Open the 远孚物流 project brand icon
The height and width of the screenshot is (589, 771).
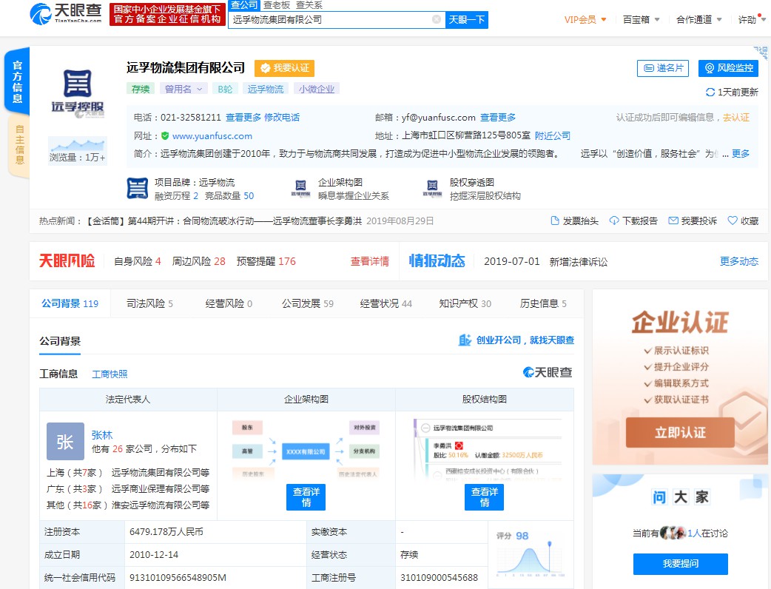tap(138, 188)
